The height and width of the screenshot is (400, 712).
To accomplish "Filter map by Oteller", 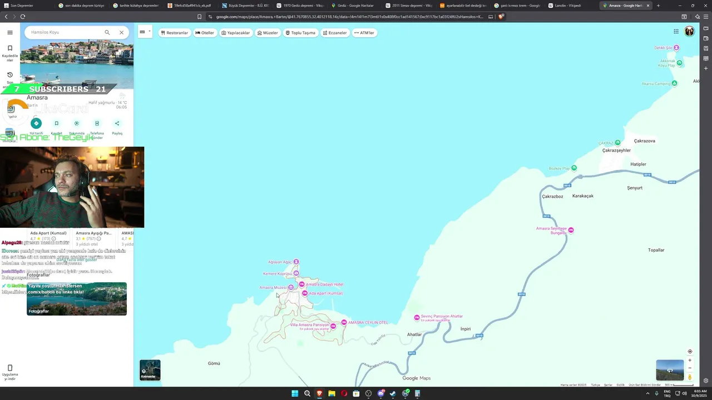I will 205,33.
